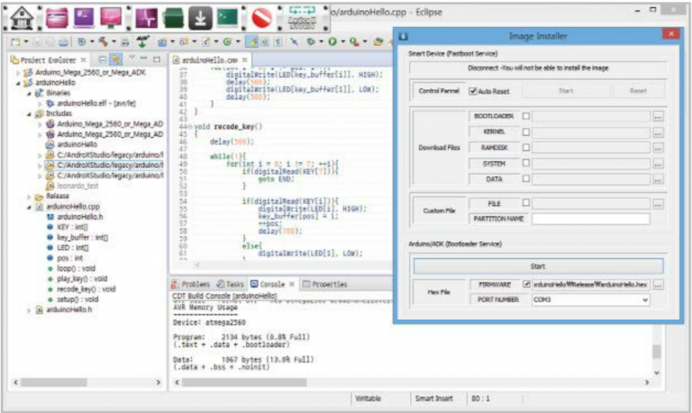692x413 pixels.
Task: Switch to the Tasks tab
Action: (x=231, y=284)
